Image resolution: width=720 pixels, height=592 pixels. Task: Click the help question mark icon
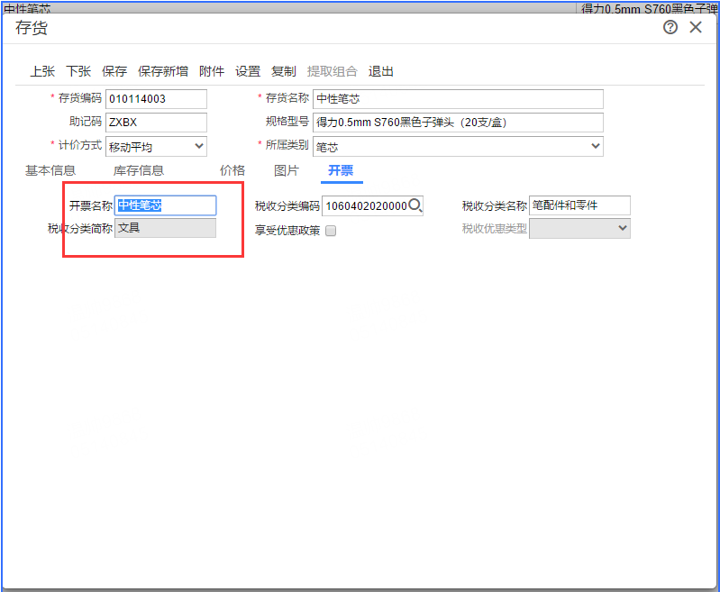point(670,28)
